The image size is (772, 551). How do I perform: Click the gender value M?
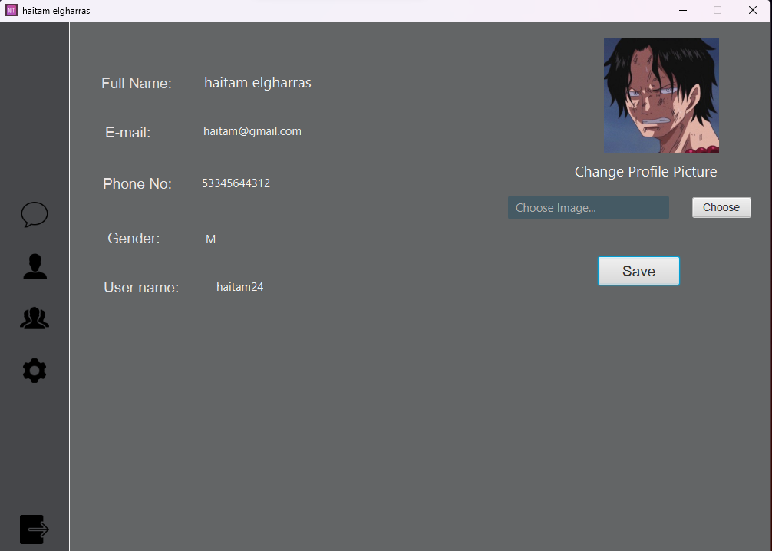pos(211,239)
